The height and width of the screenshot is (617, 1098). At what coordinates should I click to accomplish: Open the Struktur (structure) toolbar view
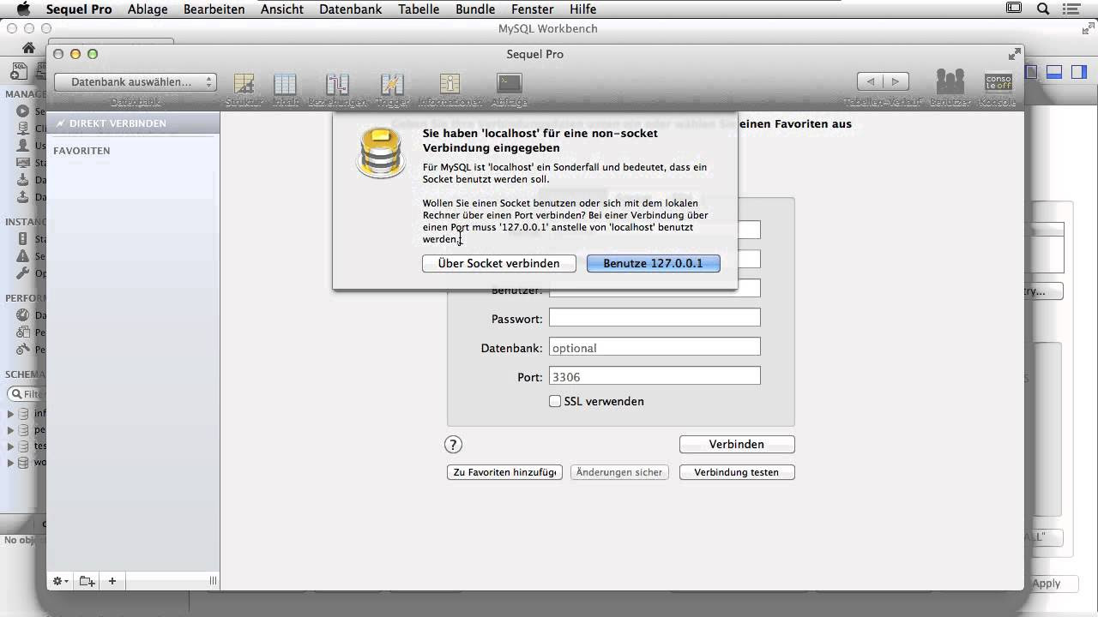244,89
